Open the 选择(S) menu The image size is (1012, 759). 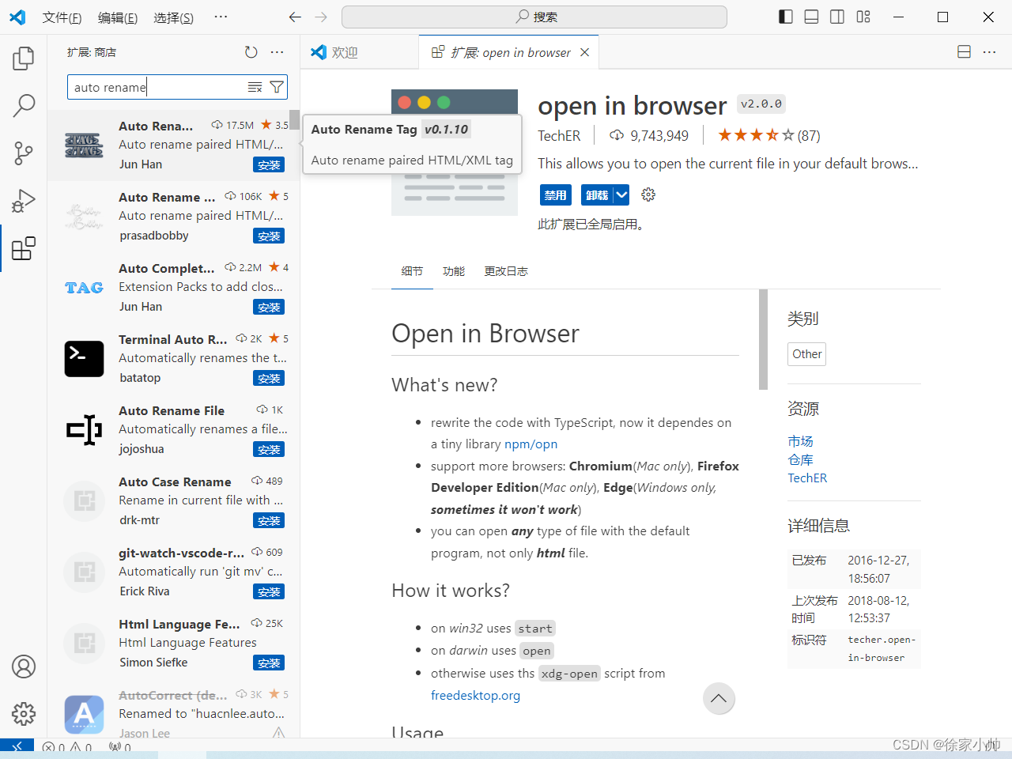pos(174,17)
